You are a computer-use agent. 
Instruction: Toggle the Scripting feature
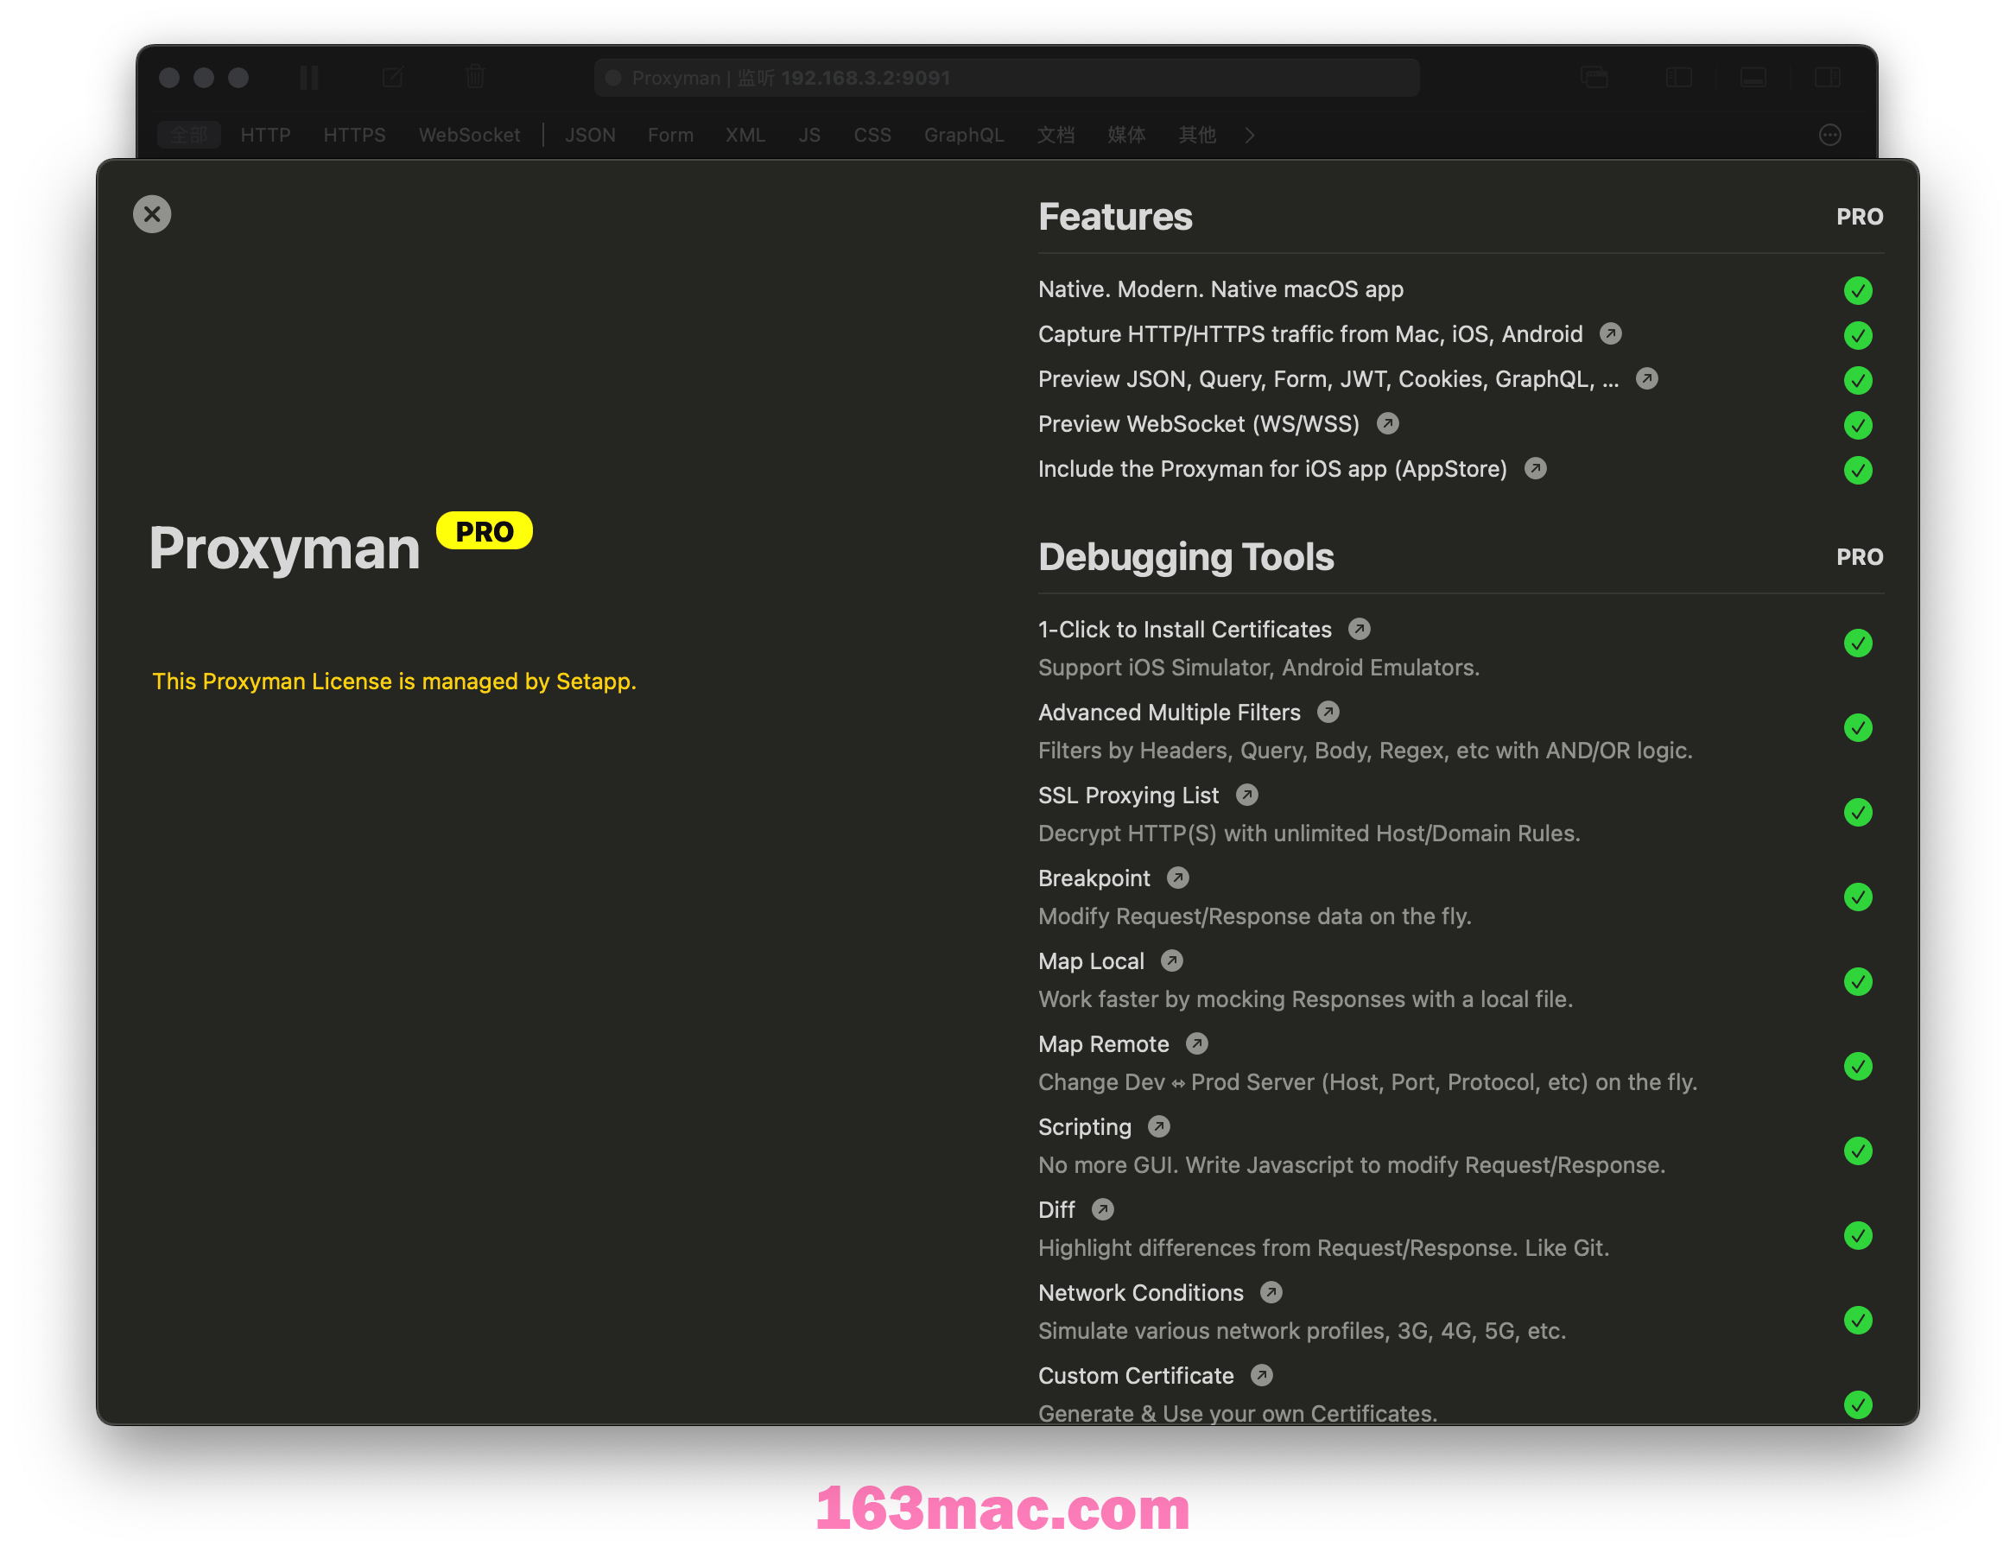tap(1860, 1147)
